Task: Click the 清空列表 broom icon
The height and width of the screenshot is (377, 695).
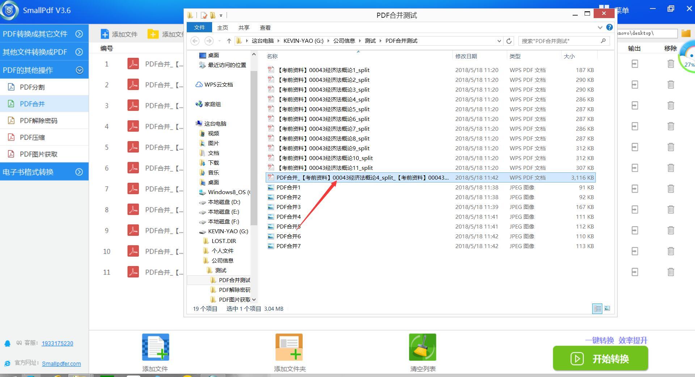Action: click(x=422, y=347)
